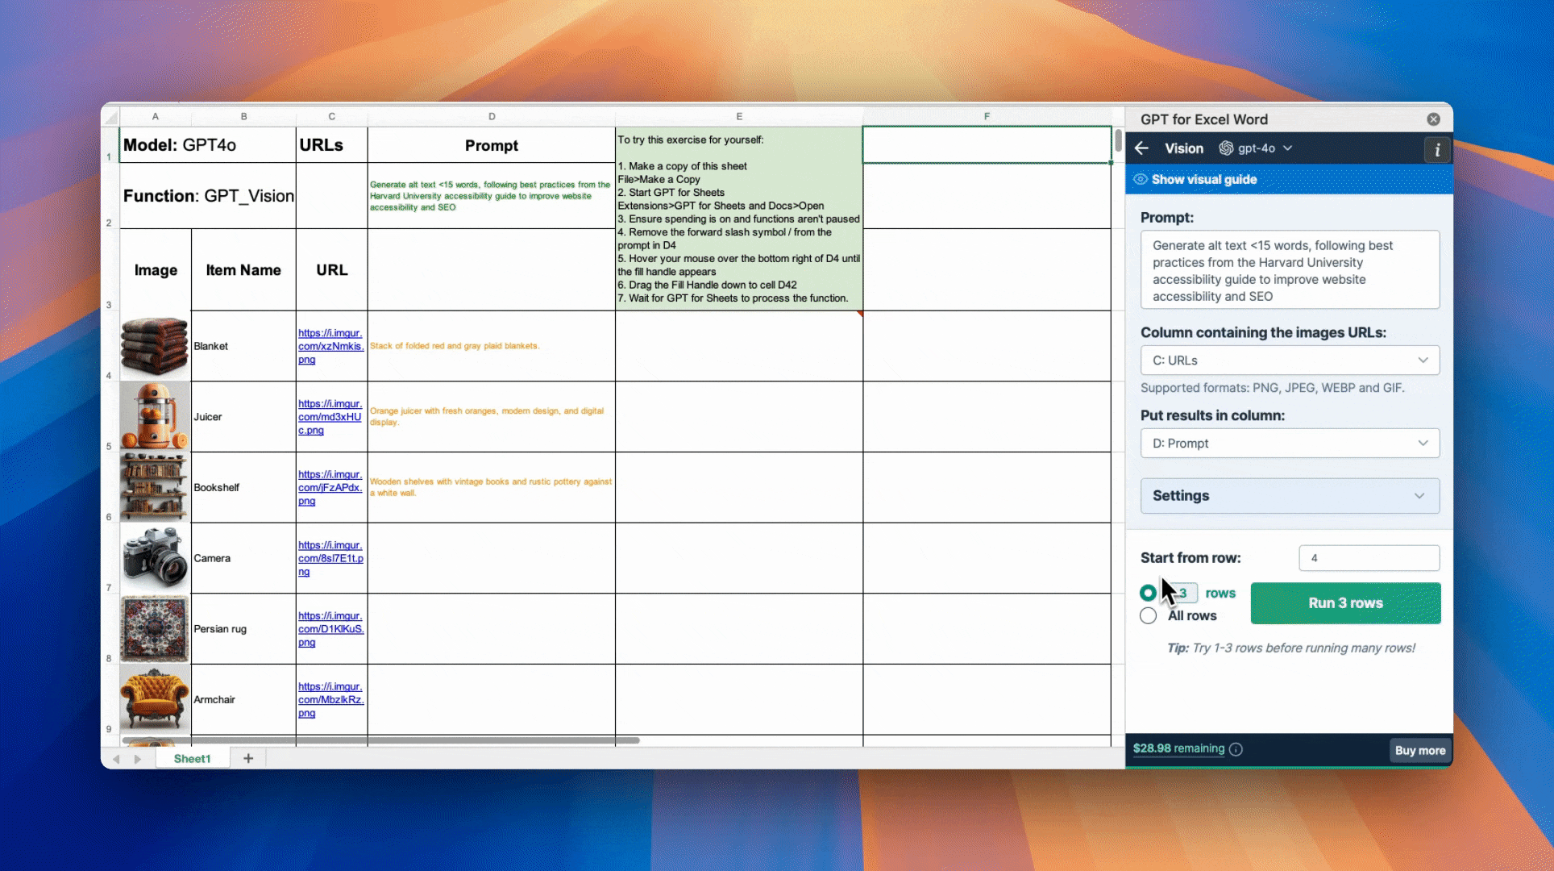Switch to the Sheet1 tab

coord(192,759)
